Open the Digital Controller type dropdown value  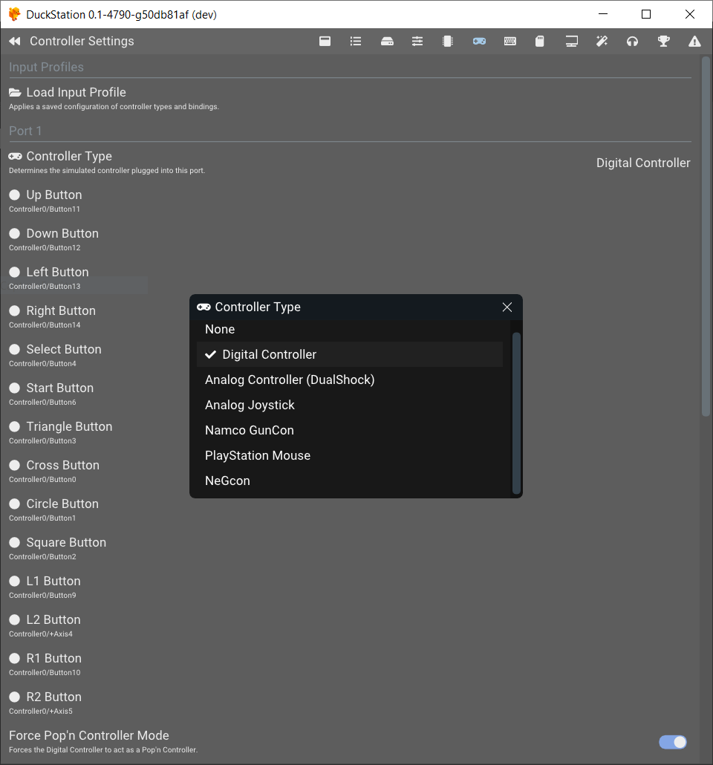643,163
